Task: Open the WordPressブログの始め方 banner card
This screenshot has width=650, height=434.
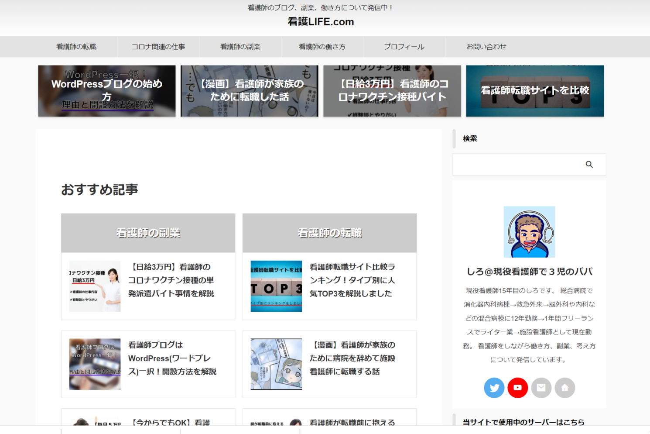Action: (x=107, y=91)
